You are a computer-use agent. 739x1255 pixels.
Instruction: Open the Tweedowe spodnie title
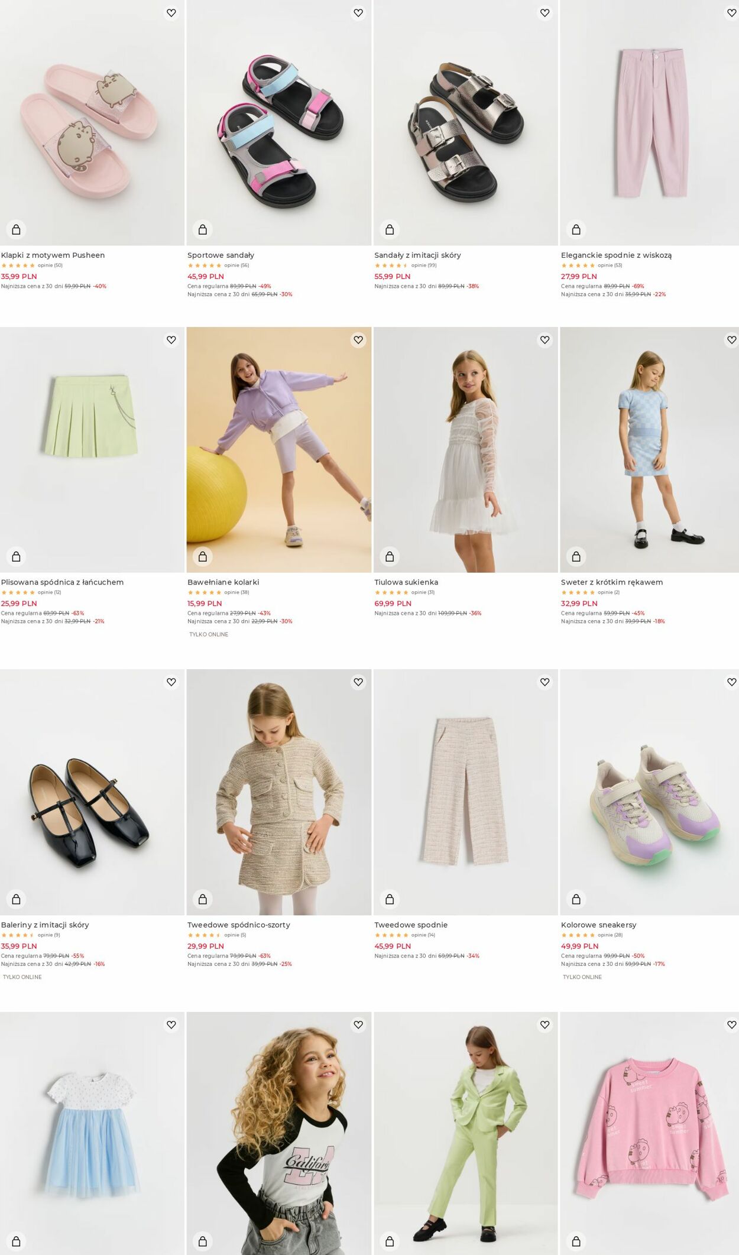click(411, 925)
